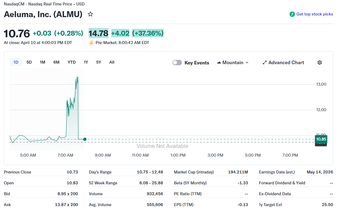Show the 6M chart range
The image size is (339, 211).
tap(56, 62)
